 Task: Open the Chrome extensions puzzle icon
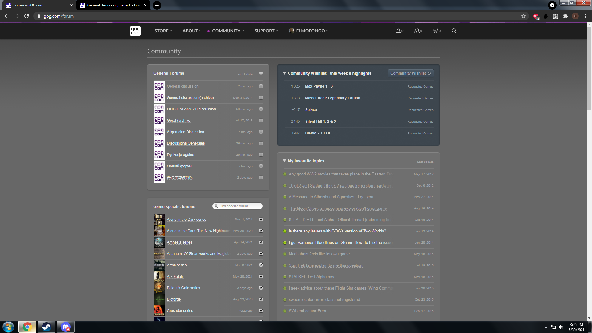point(565,16)
